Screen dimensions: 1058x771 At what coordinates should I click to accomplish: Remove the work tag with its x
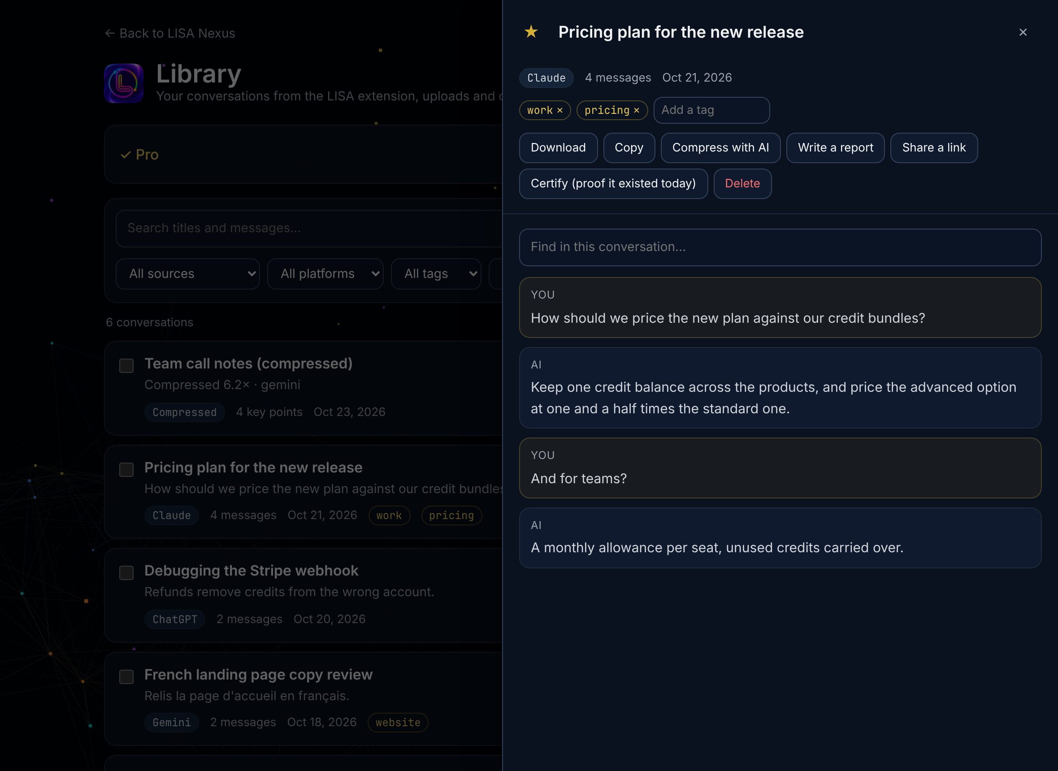coord(559,110)
